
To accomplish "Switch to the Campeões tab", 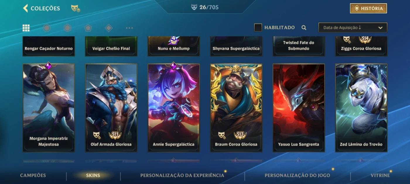I will pyautogui.click(x=33, y=176).
